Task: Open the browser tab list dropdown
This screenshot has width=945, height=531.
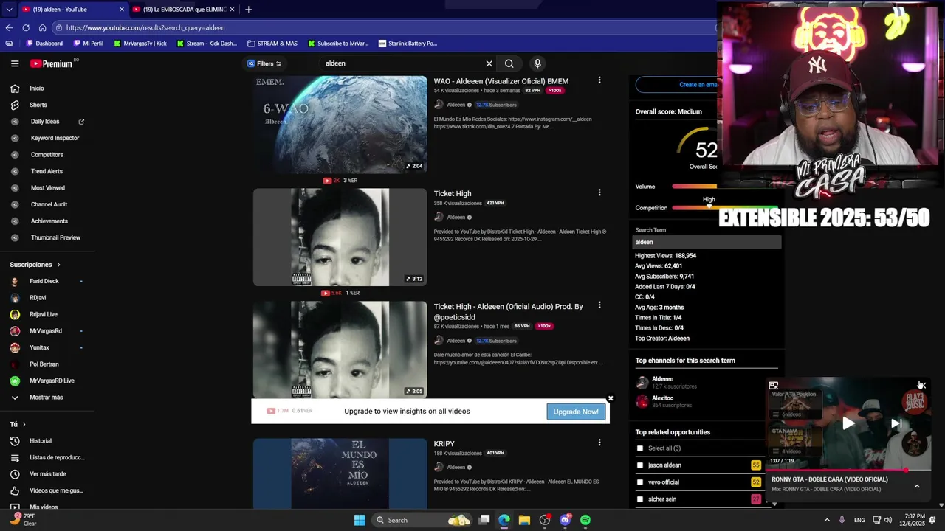Action: 9,10
